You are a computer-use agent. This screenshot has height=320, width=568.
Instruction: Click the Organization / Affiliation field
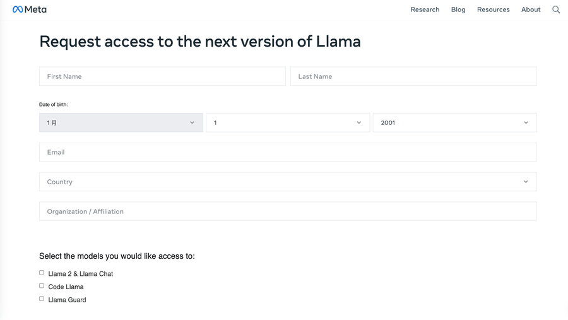(x=287, y=211)
